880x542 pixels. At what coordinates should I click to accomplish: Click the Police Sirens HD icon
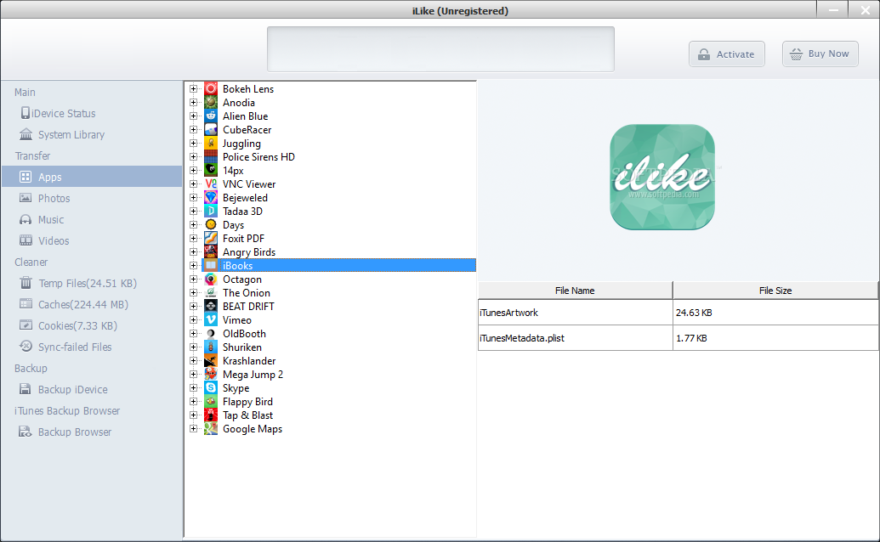pyautogui.click(x=211, y=157)
